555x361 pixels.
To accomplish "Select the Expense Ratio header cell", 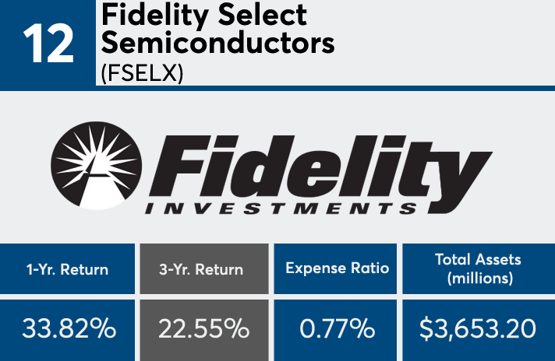I will (x=335, y=268).
